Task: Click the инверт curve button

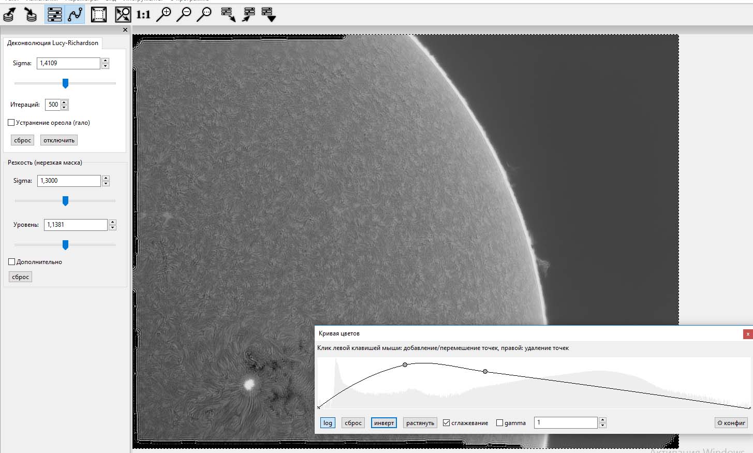Action: (x=384, y=423)
